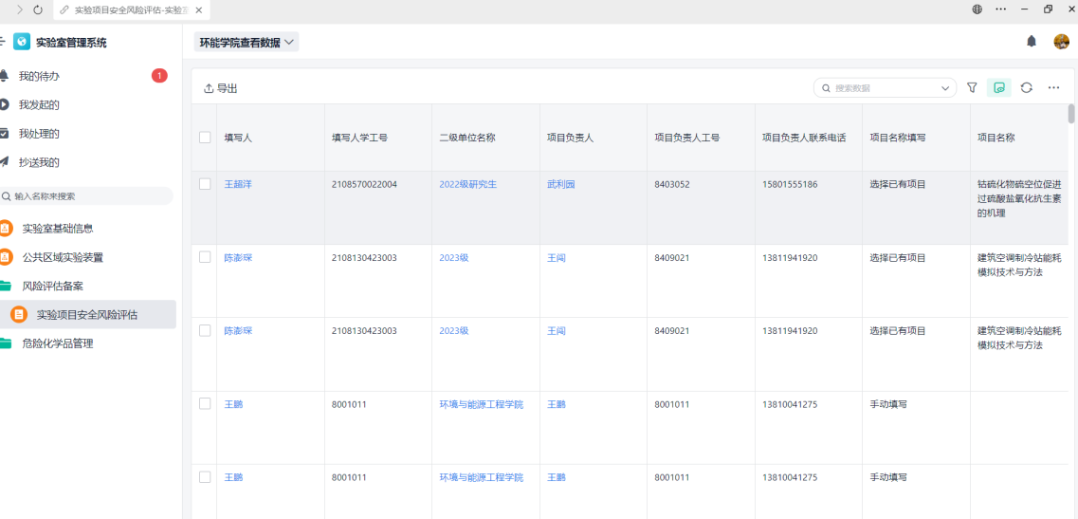This screenshot has width=1078, height=519.
Task: Click the notification bell icon
Action: (1032, 42)
